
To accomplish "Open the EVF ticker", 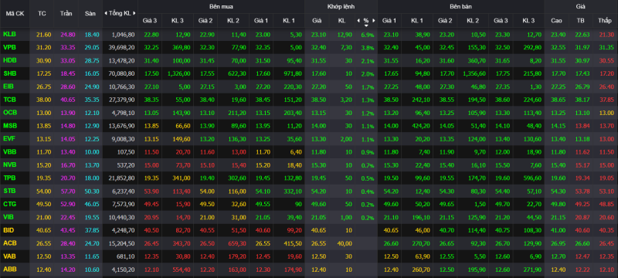I will tap(9, 138).
